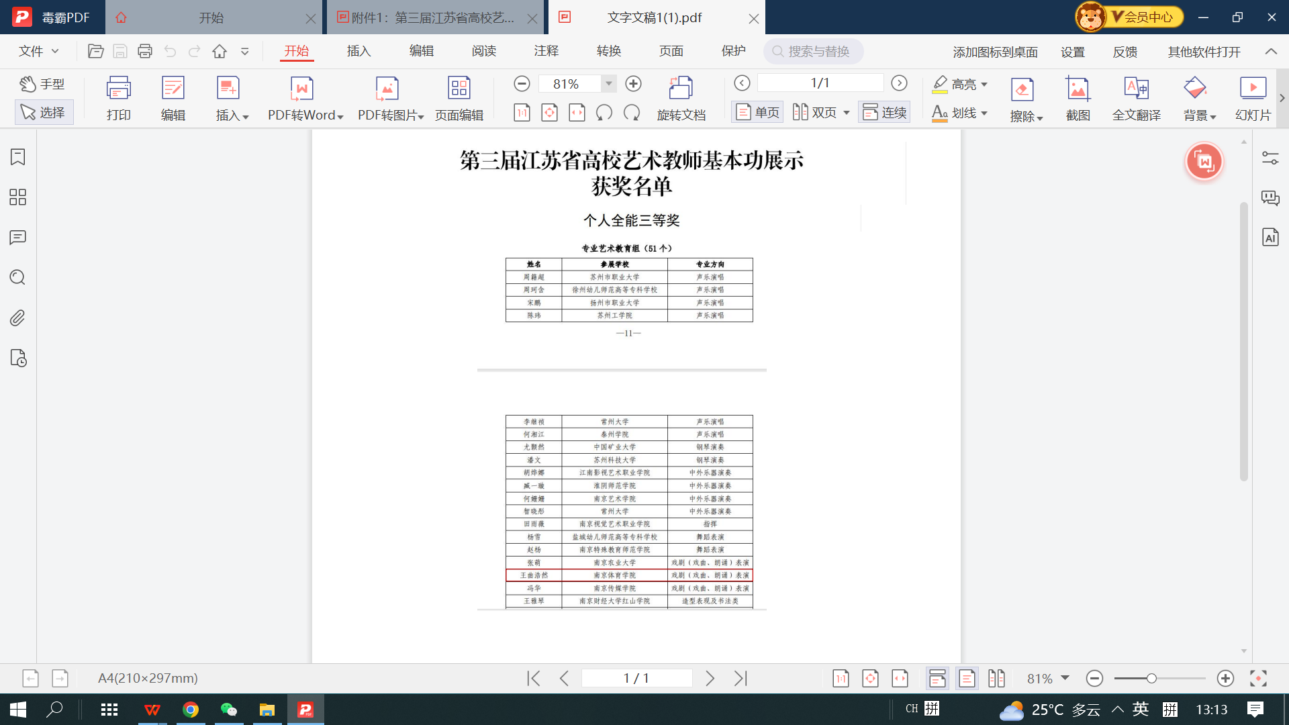Screen dimensions: 1289x725
Task: Activate the 手型 hand tool mode
Action: pos(42,84)
